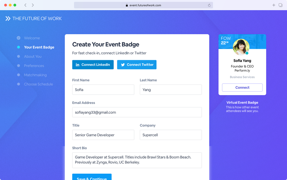The image size is (287, 180).
Task: Click the 'Short Bio' field label
Action: point(79,148)
